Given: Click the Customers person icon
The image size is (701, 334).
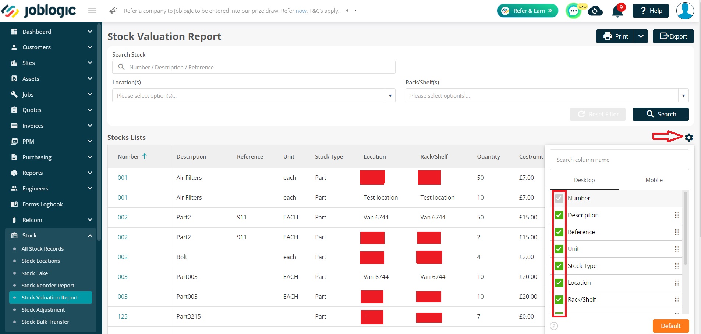Looking at the screenshot, I should tap(14, 47).
